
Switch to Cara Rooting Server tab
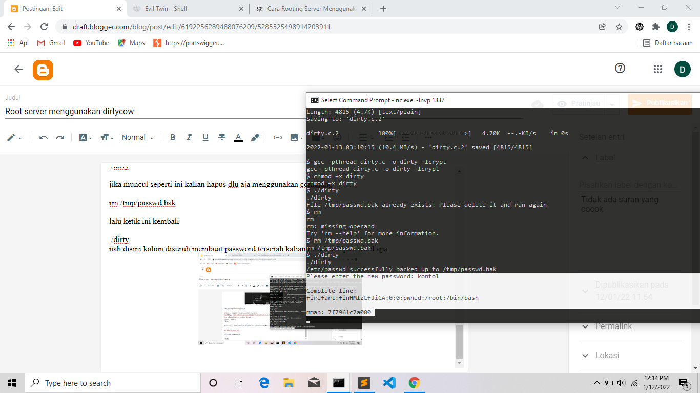310,8
